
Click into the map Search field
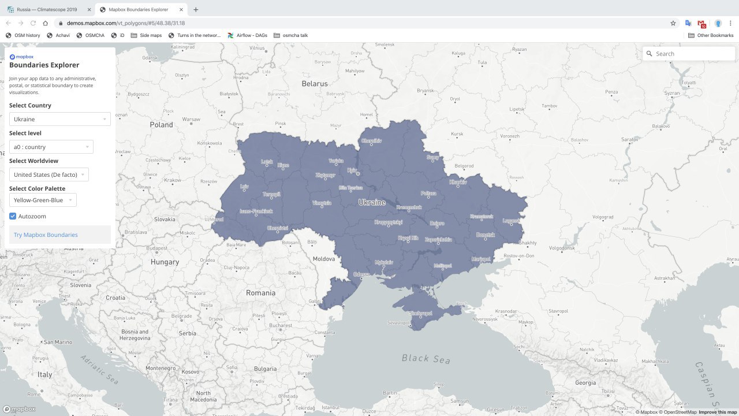[x=689, y=54]
